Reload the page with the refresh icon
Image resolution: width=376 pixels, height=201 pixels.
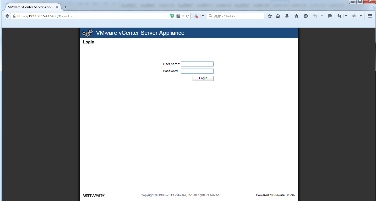[x=188, y=16]
